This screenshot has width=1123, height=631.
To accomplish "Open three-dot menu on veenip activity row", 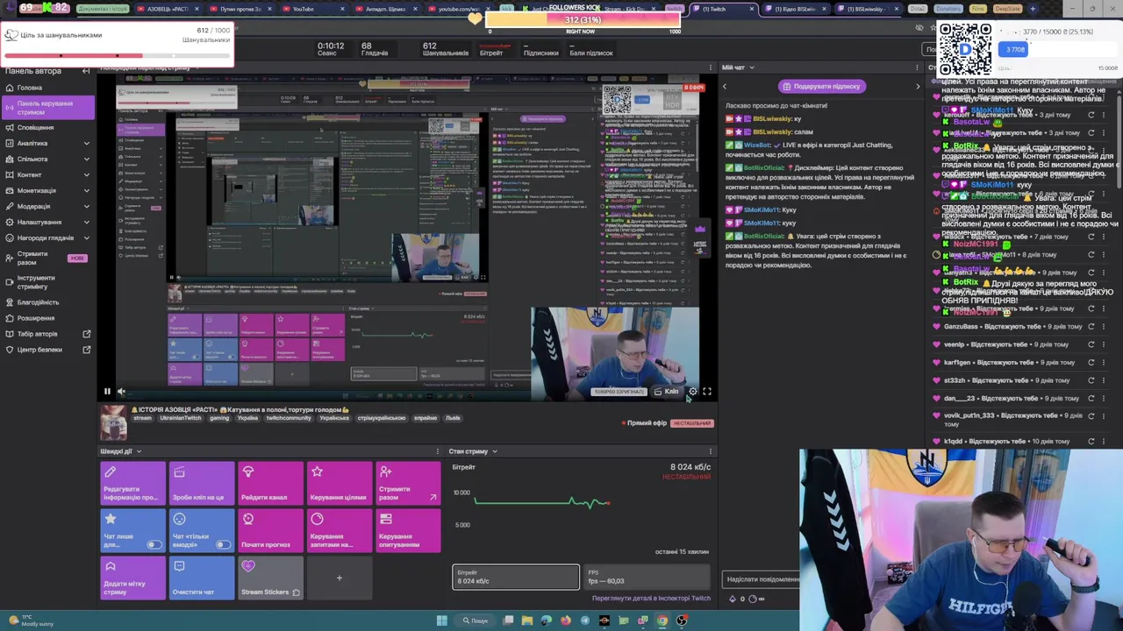I will 1105,344.
